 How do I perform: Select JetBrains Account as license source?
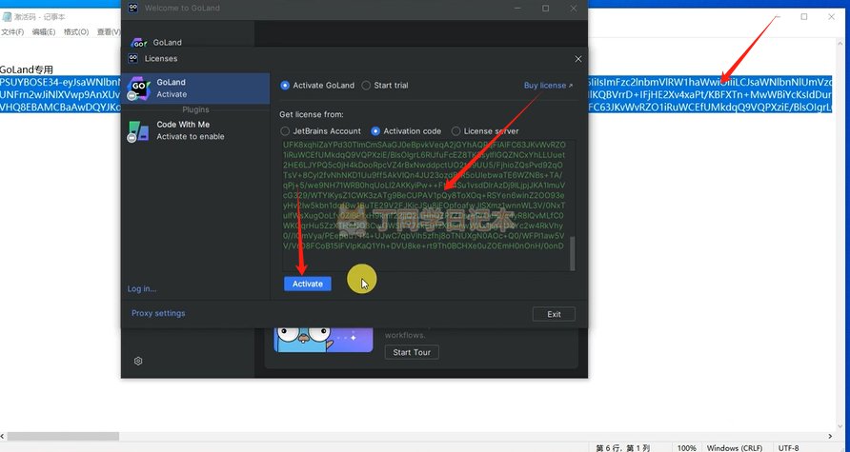pos(320,131)
